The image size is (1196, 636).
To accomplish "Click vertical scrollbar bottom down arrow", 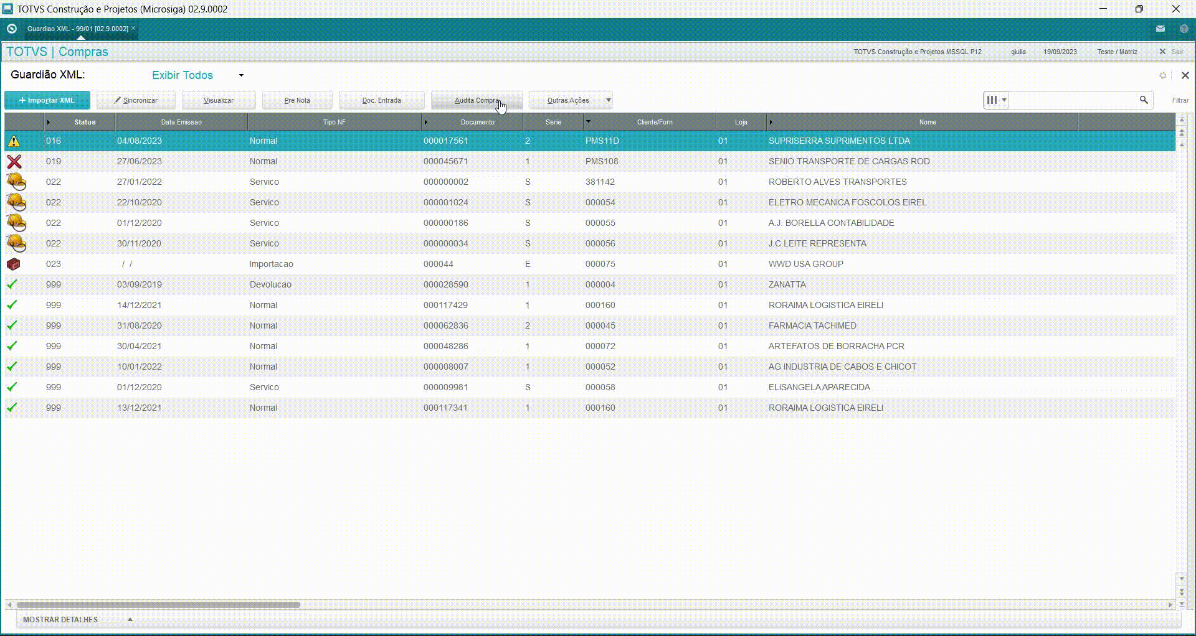I will click(x=1182, y=604).
